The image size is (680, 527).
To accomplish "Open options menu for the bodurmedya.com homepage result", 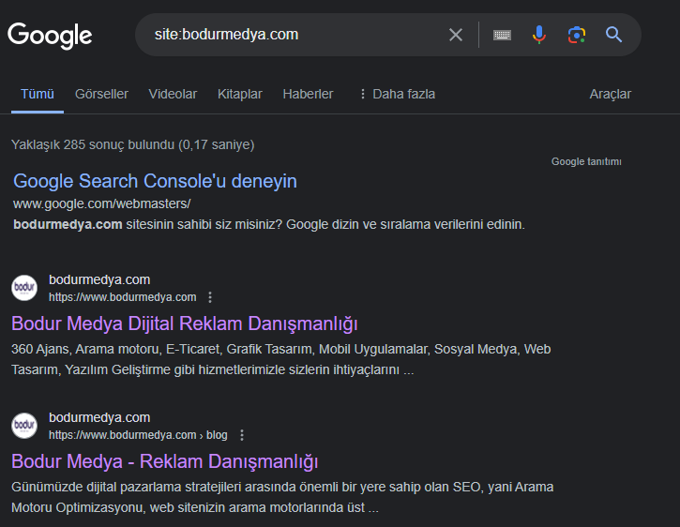I will tap(210, 297).
